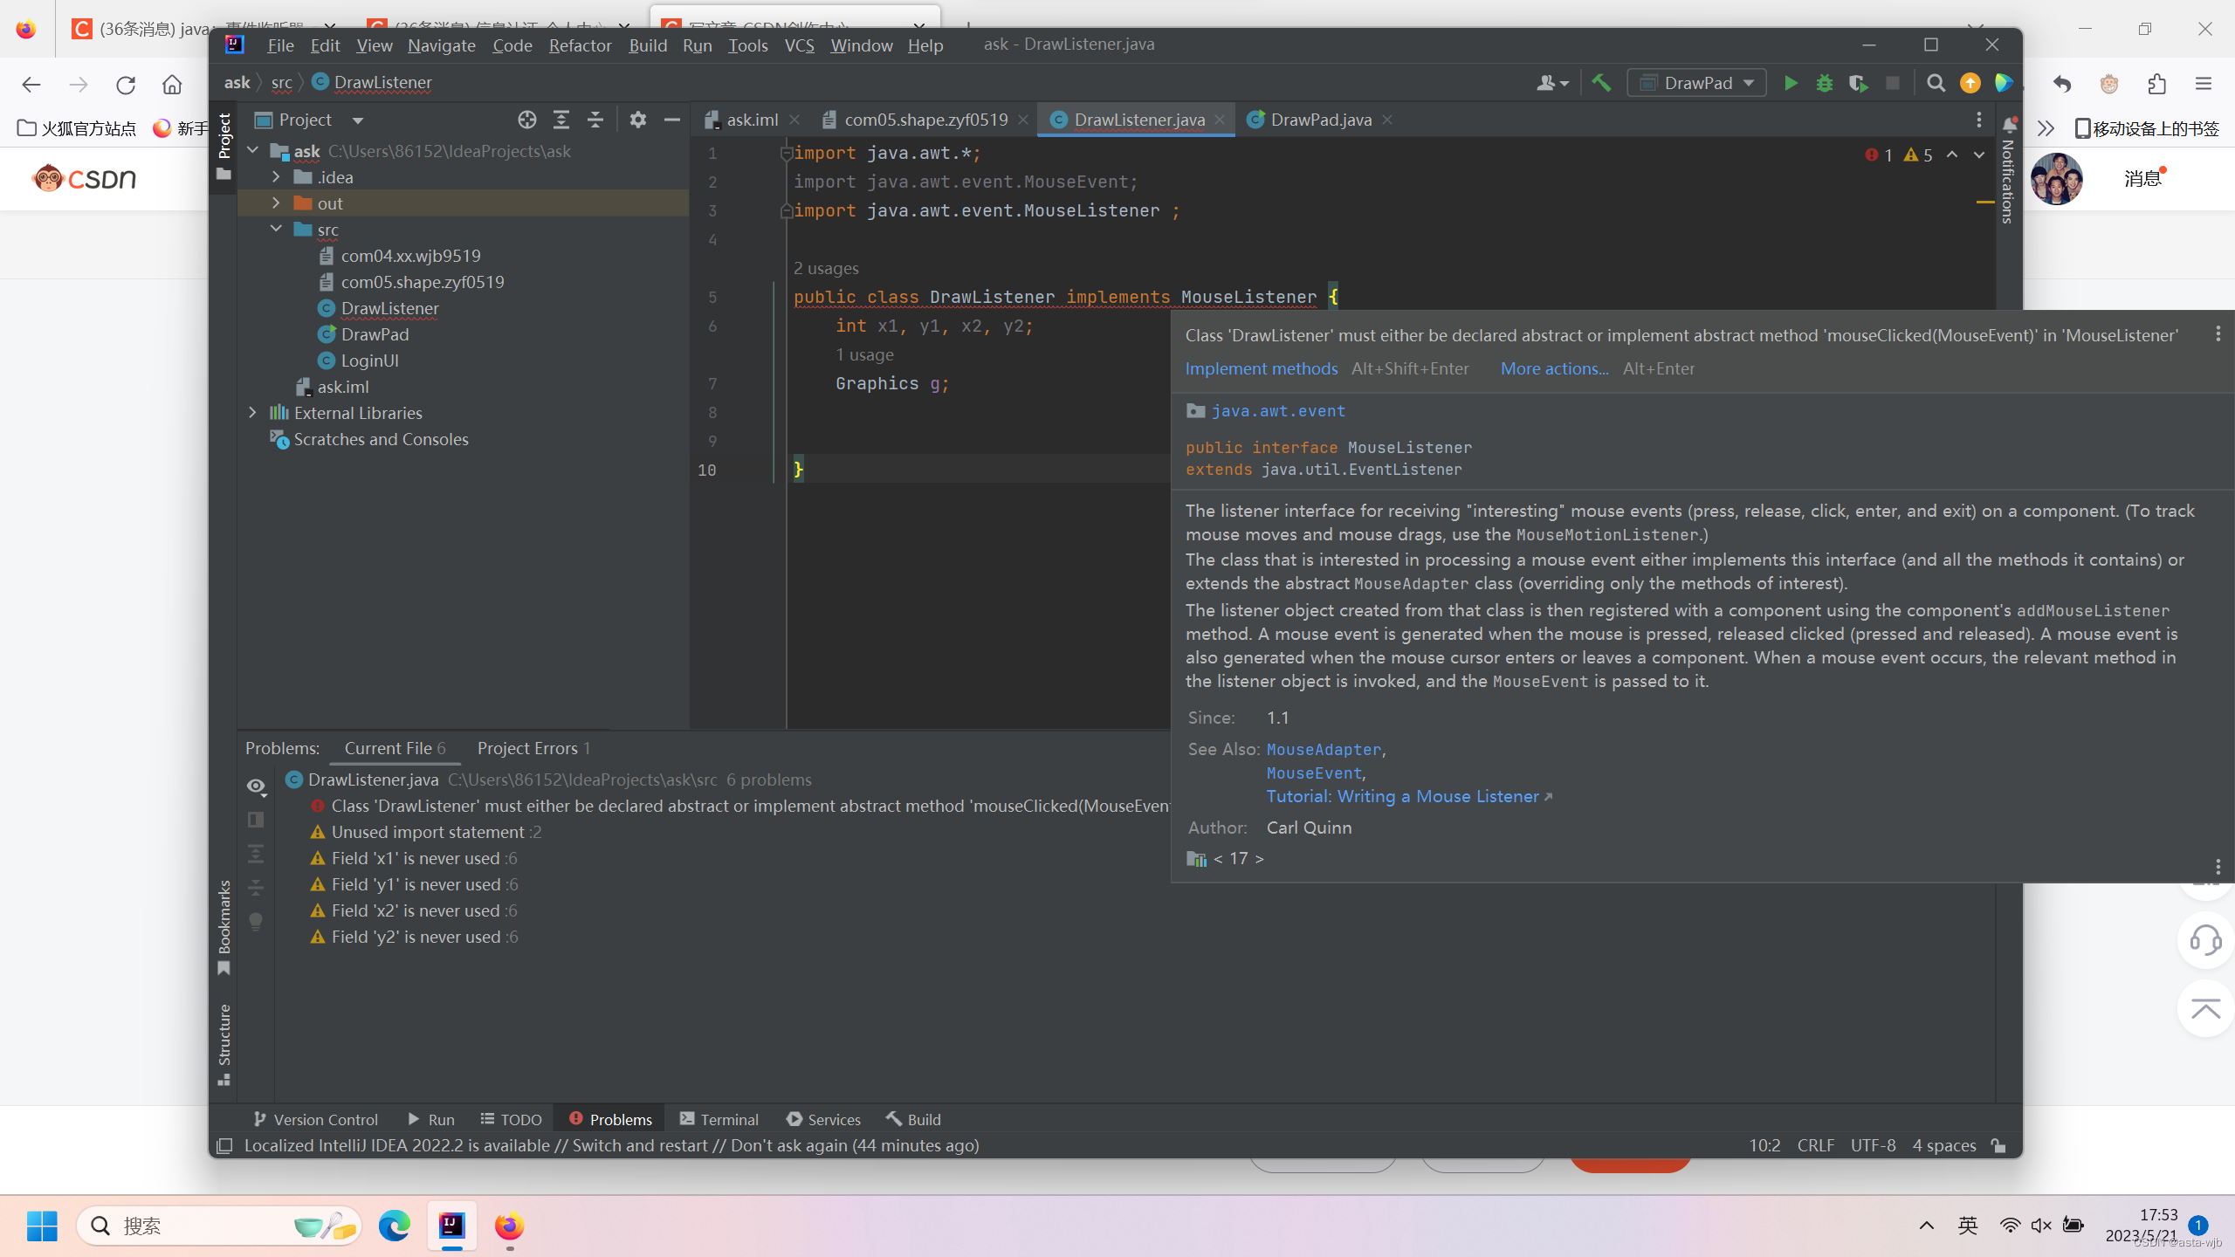Click Run with Coverage shield icon
Viewport: 2235px width, 1257px height.
point(1857,83)
